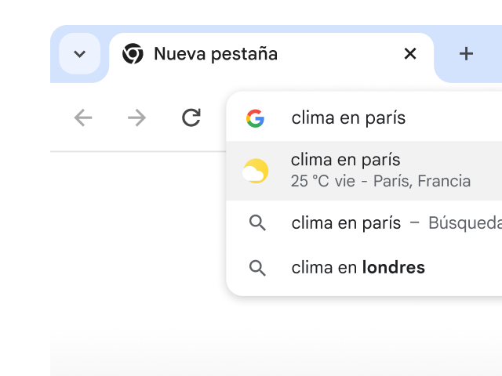The width and height of the screenshot is (502, 376).
Task: Click the partly sunny weather icon
Action: pos(256,171)
